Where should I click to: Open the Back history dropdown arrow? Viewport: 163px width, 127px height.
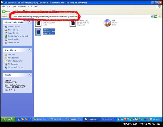[x=12, y=11]
